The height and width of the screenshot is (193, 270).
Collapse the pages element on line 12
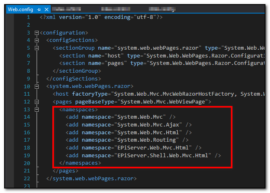point(37,102)
